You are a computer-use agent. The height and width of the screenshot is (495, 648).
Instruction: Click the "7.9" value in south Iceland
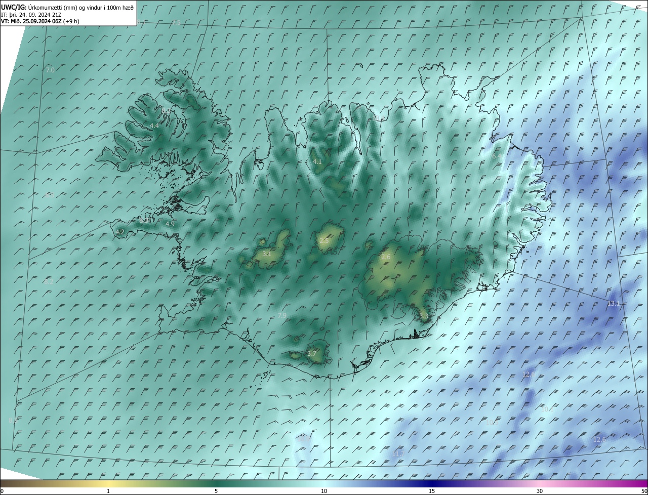pos(282,315)
